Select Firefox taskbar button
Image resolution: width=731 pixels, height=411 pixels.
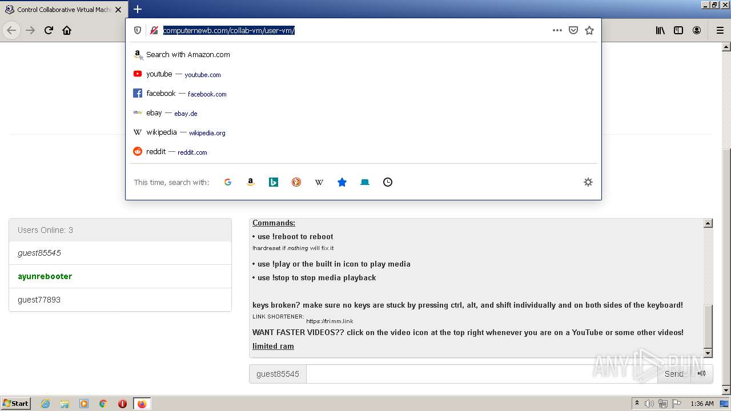[142, 404]
